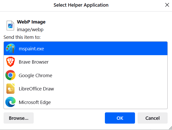The image size is (172, 130).
Task: Click the LibreOffice Draw icon
Action: (x=10, y=89)
